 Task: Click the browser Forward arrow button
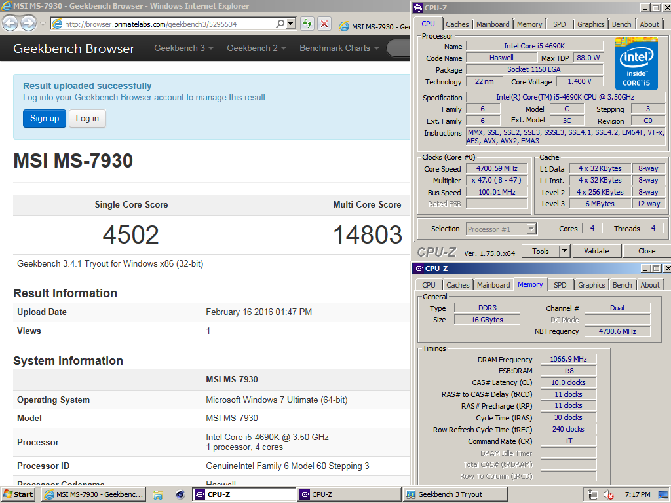coord(28,24)
